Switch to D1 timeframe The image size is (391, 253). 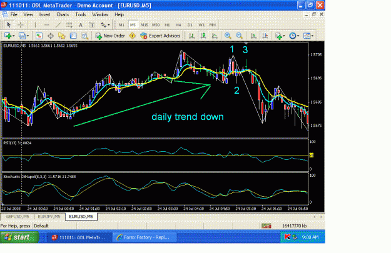pos(190,24)
